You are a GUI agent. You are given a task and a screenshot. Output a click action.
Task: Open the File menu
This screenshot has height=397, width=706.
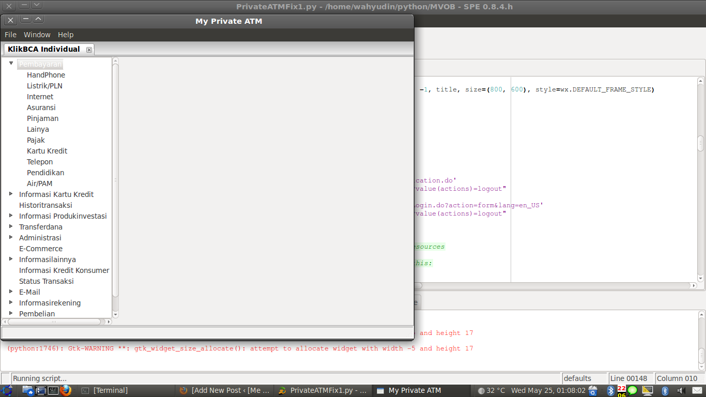tap(10, 35)
